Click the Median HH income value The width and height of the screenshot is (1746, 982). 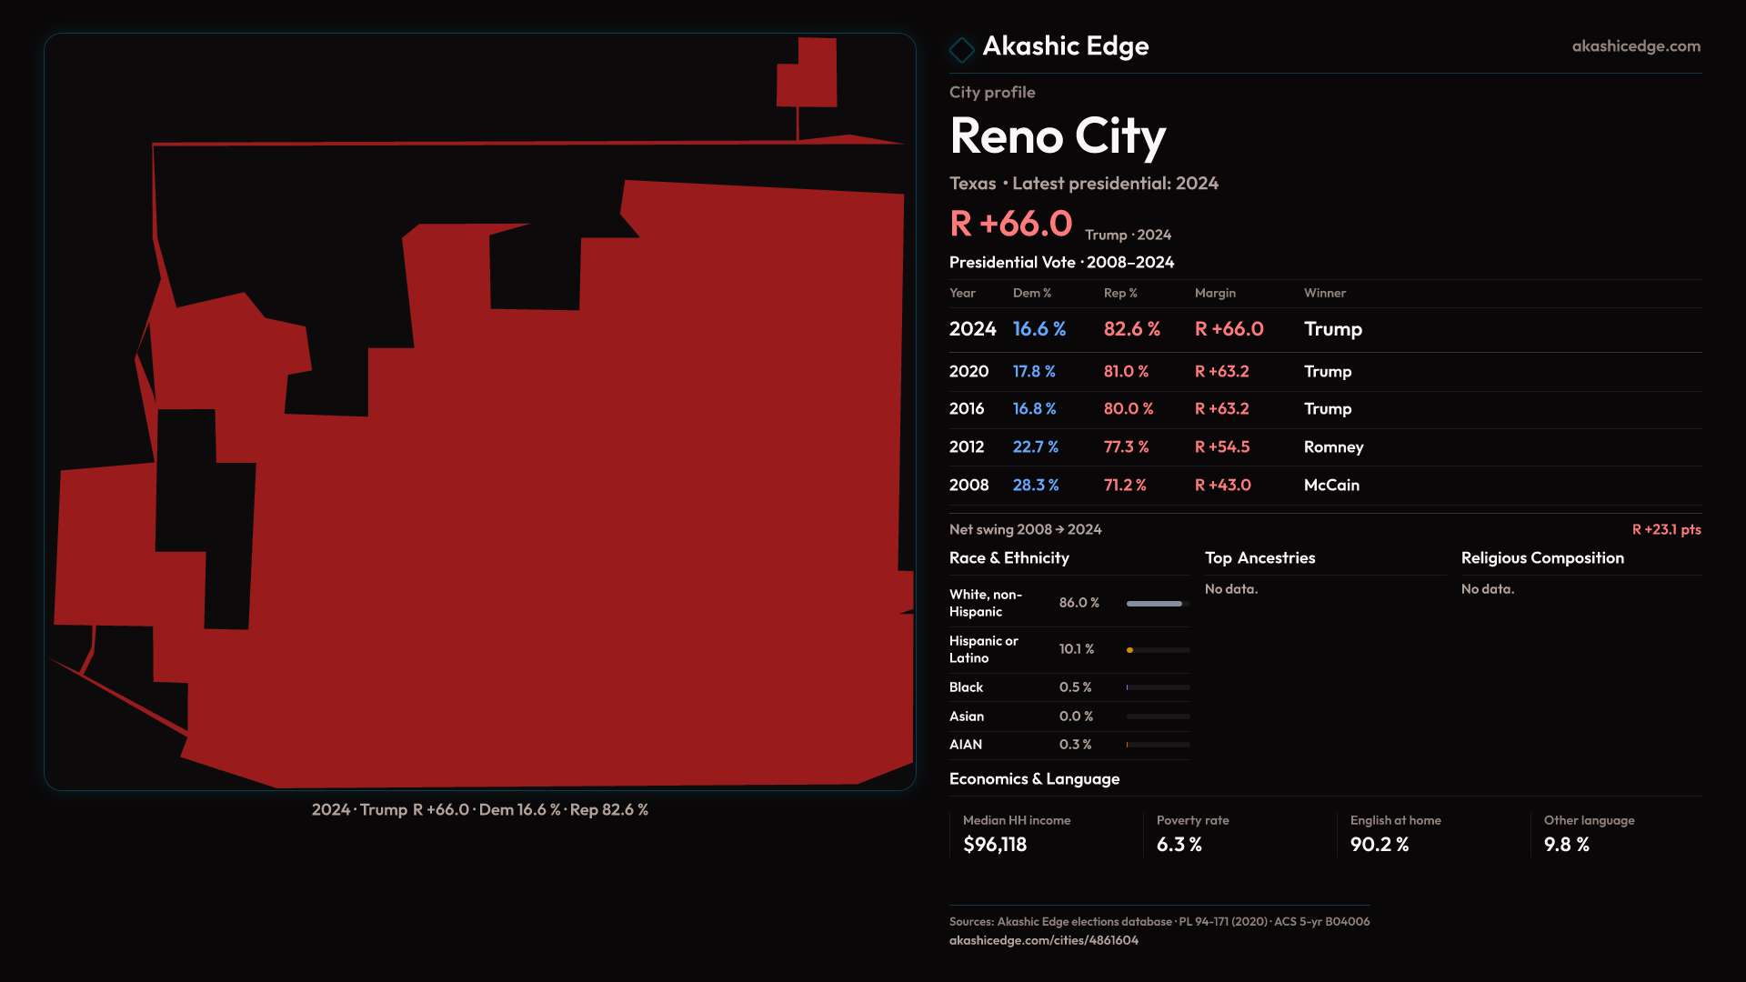coord(995,845)
